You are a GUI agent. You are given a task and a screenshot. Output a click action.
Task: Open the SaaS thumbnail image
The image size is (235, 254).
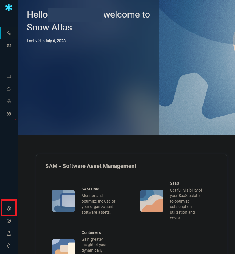152,201
